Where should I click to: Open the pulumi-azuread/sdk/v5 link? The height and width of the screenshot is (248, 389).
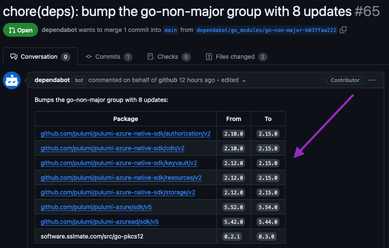[100, 222]
